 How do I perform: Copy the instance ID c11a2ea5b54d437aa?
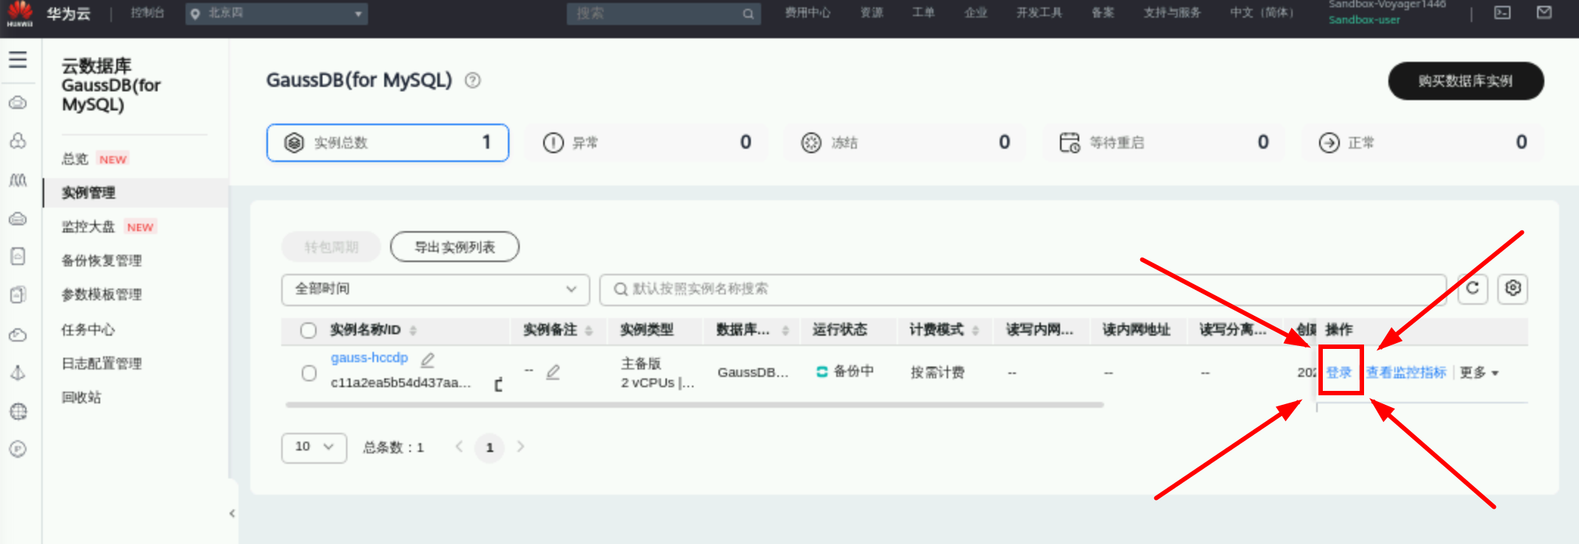coord(498,384)
